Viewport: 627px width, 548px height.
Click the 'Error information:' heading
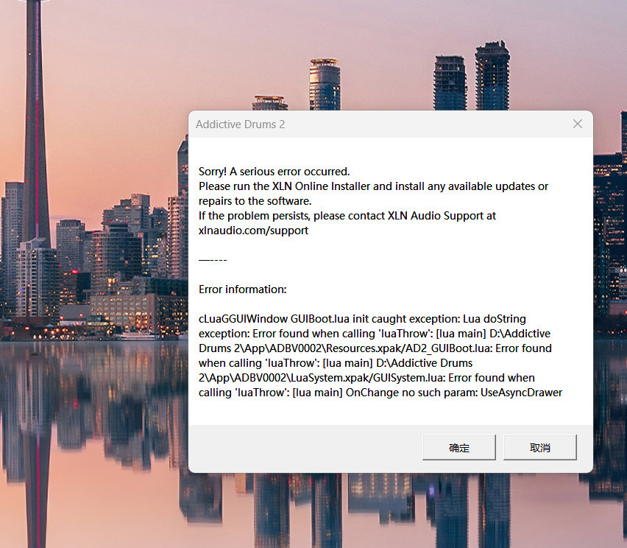tap(243, 289)
